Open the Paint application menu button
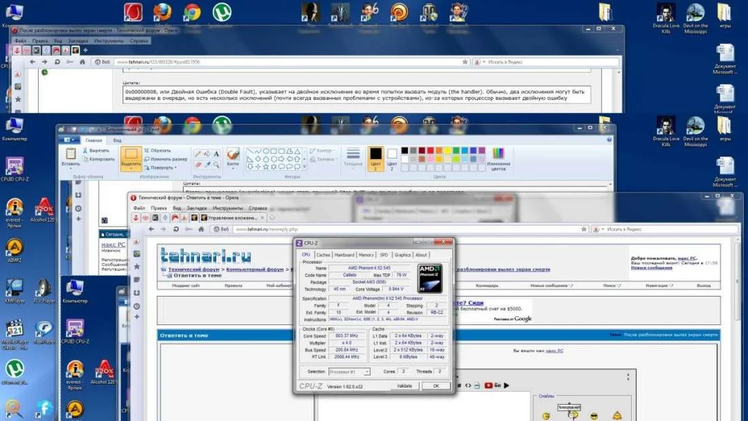This screenshot has height=421, width=748. pos(69,140)
